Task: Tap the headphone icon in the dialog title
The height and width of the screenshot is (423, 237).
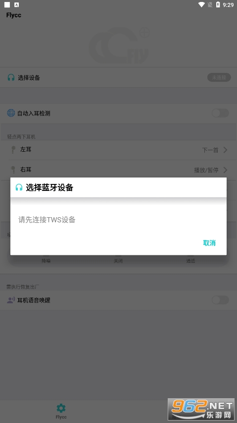Action: pos(19,187)
